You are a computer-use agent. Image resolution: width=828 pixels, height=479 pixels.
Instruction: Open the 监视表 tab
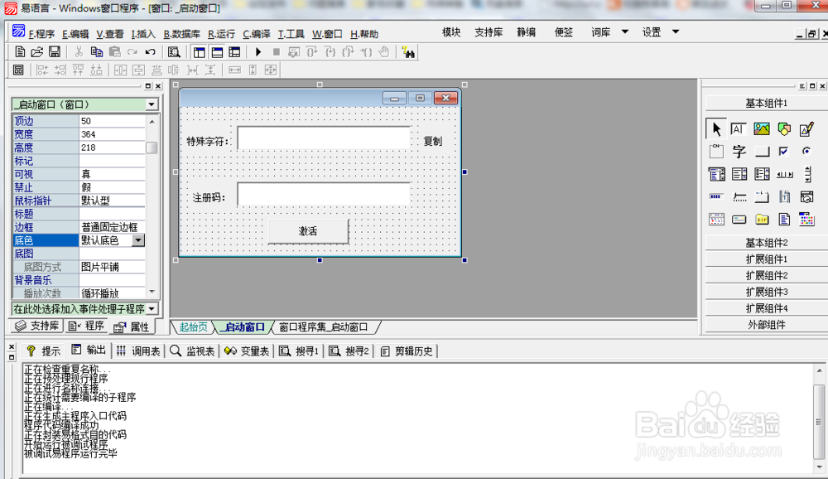(193, 351)
